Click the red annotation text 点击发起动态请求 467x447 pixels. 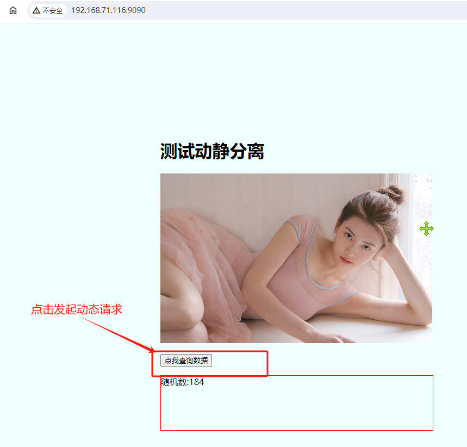tap(76, 309)
